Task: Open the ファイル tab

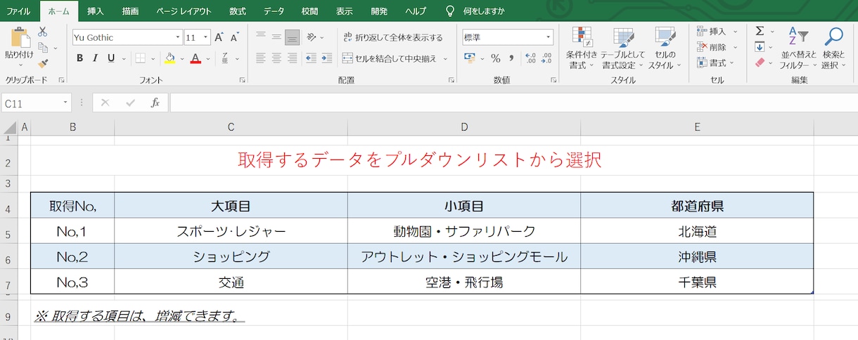Action: pyautogui.click(x=18, y=11)
